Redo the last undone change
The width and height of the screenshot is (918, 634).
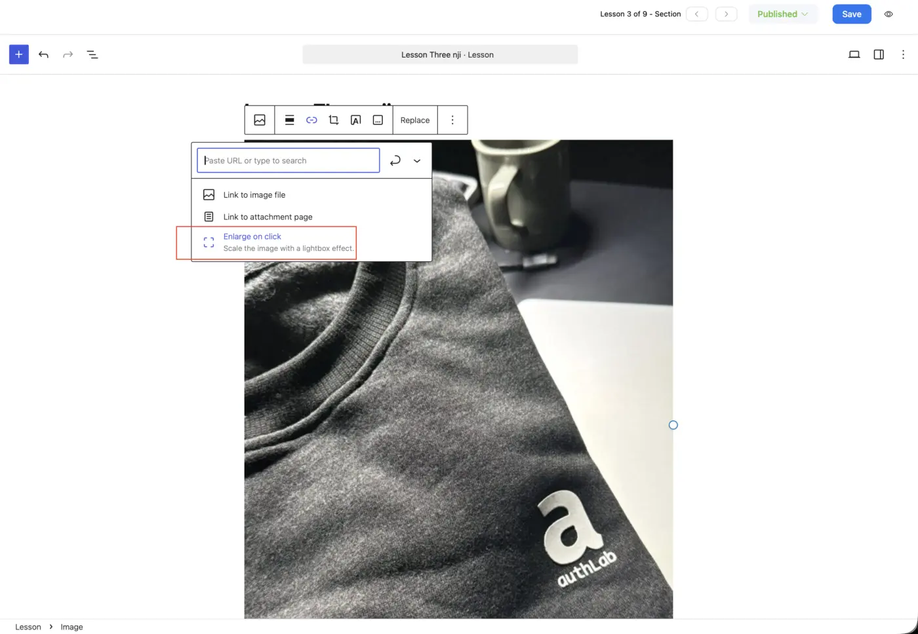(68, 54)
